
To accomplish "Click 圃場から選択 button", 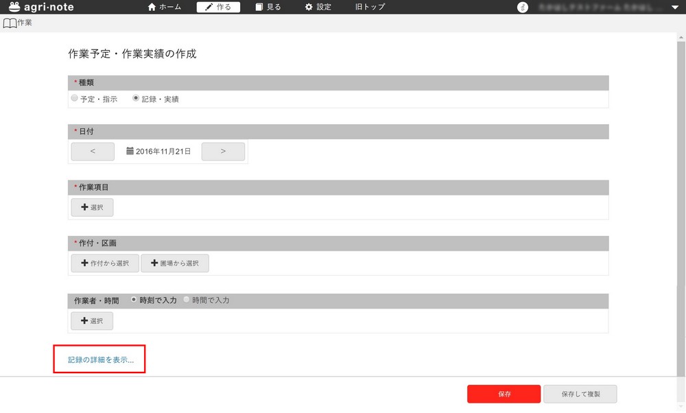I will pos(175,263).
